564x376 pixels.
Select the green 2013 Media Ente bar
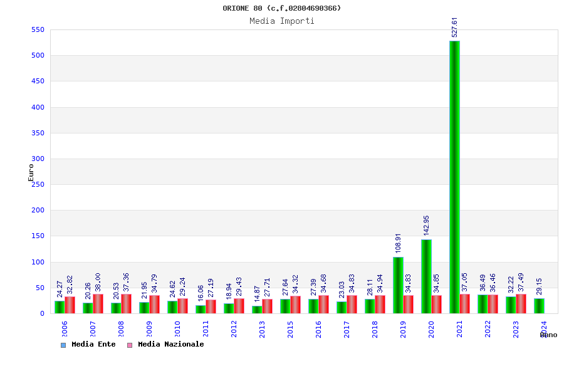257,310
